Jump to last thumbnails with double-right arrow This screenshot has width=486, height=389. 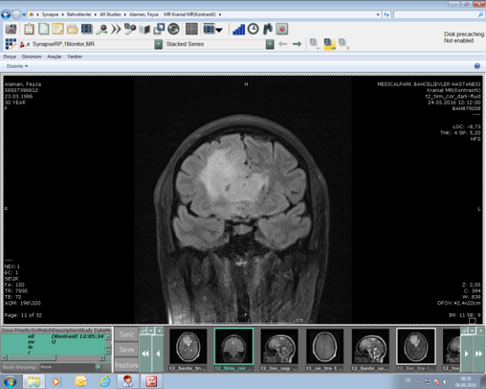[478, 354]
